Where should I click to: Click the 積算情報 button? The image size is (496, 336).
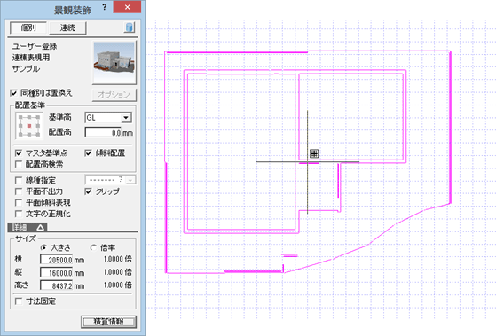108,322
